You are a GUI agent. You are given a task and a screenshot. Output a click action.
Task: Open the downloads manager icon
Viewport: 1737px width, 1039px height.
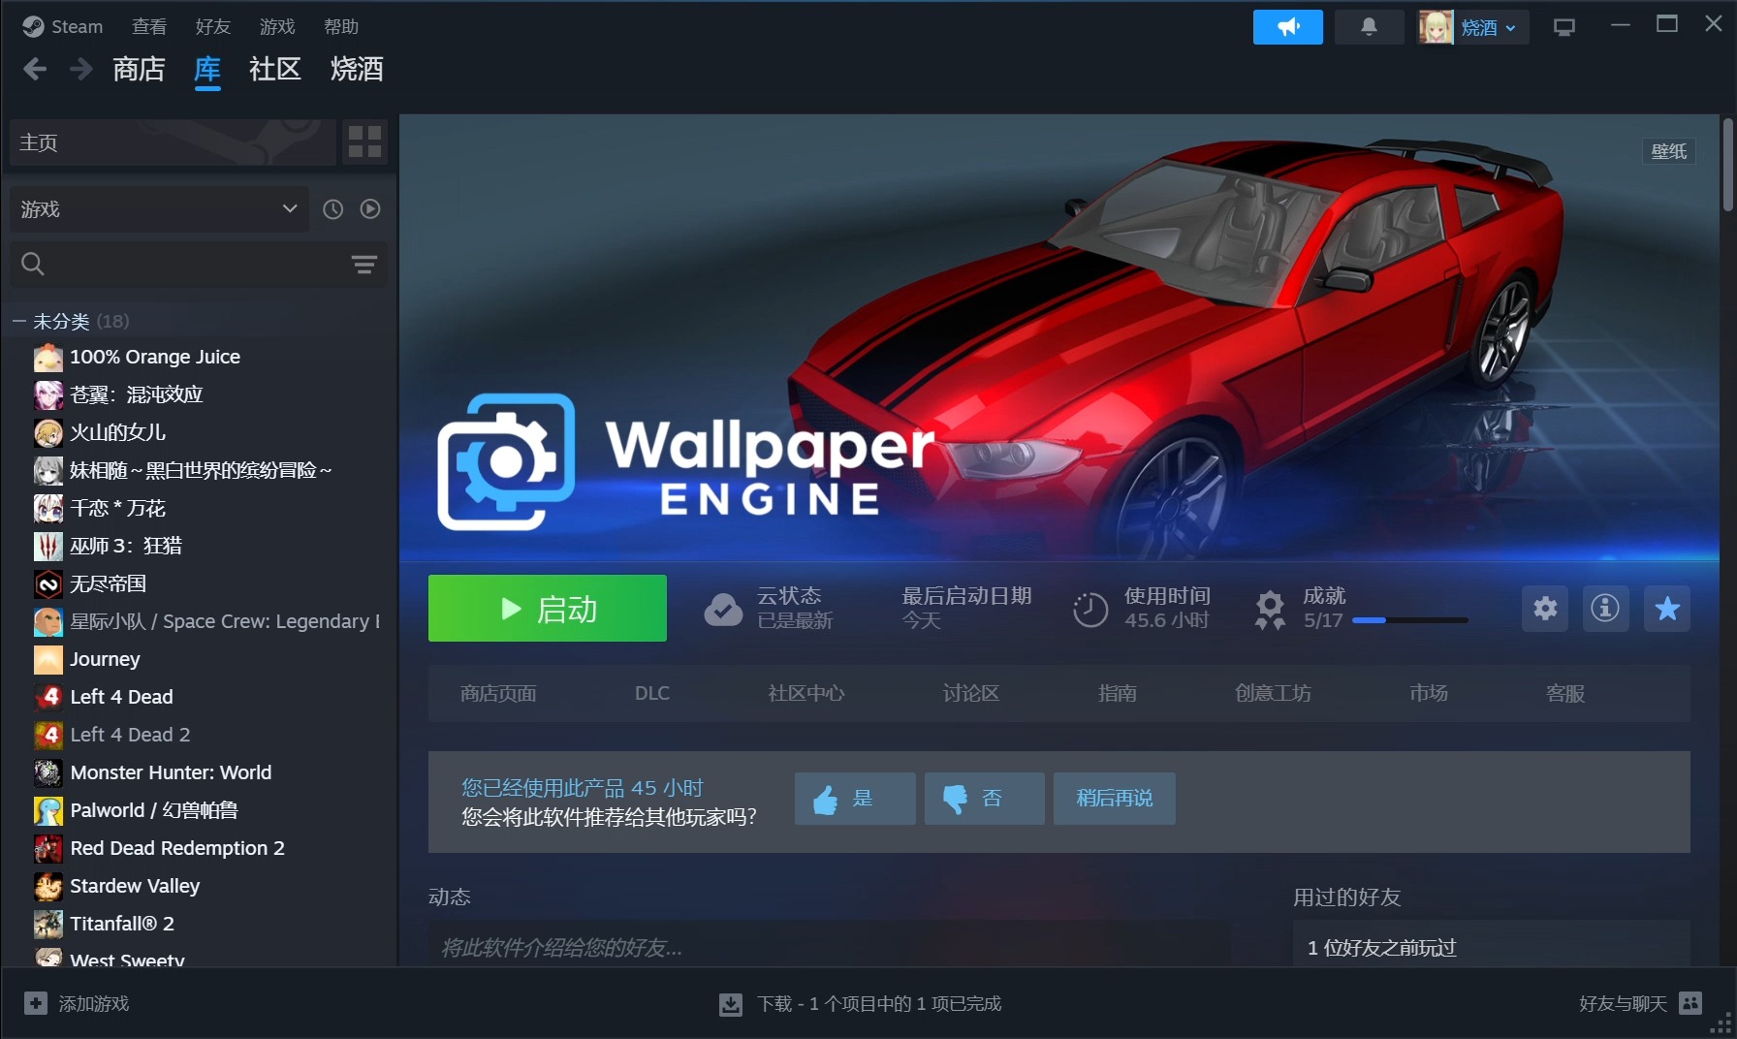[x=731, y=1004]
